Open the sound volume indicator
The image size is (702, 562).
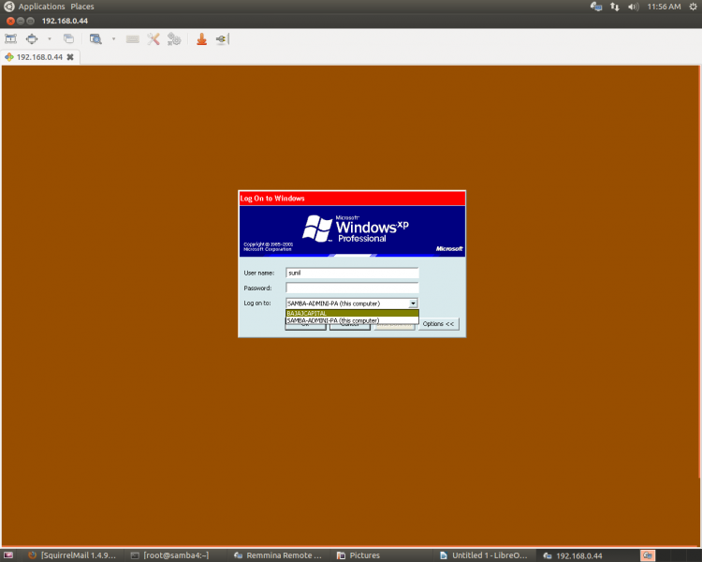coord(633,7)
